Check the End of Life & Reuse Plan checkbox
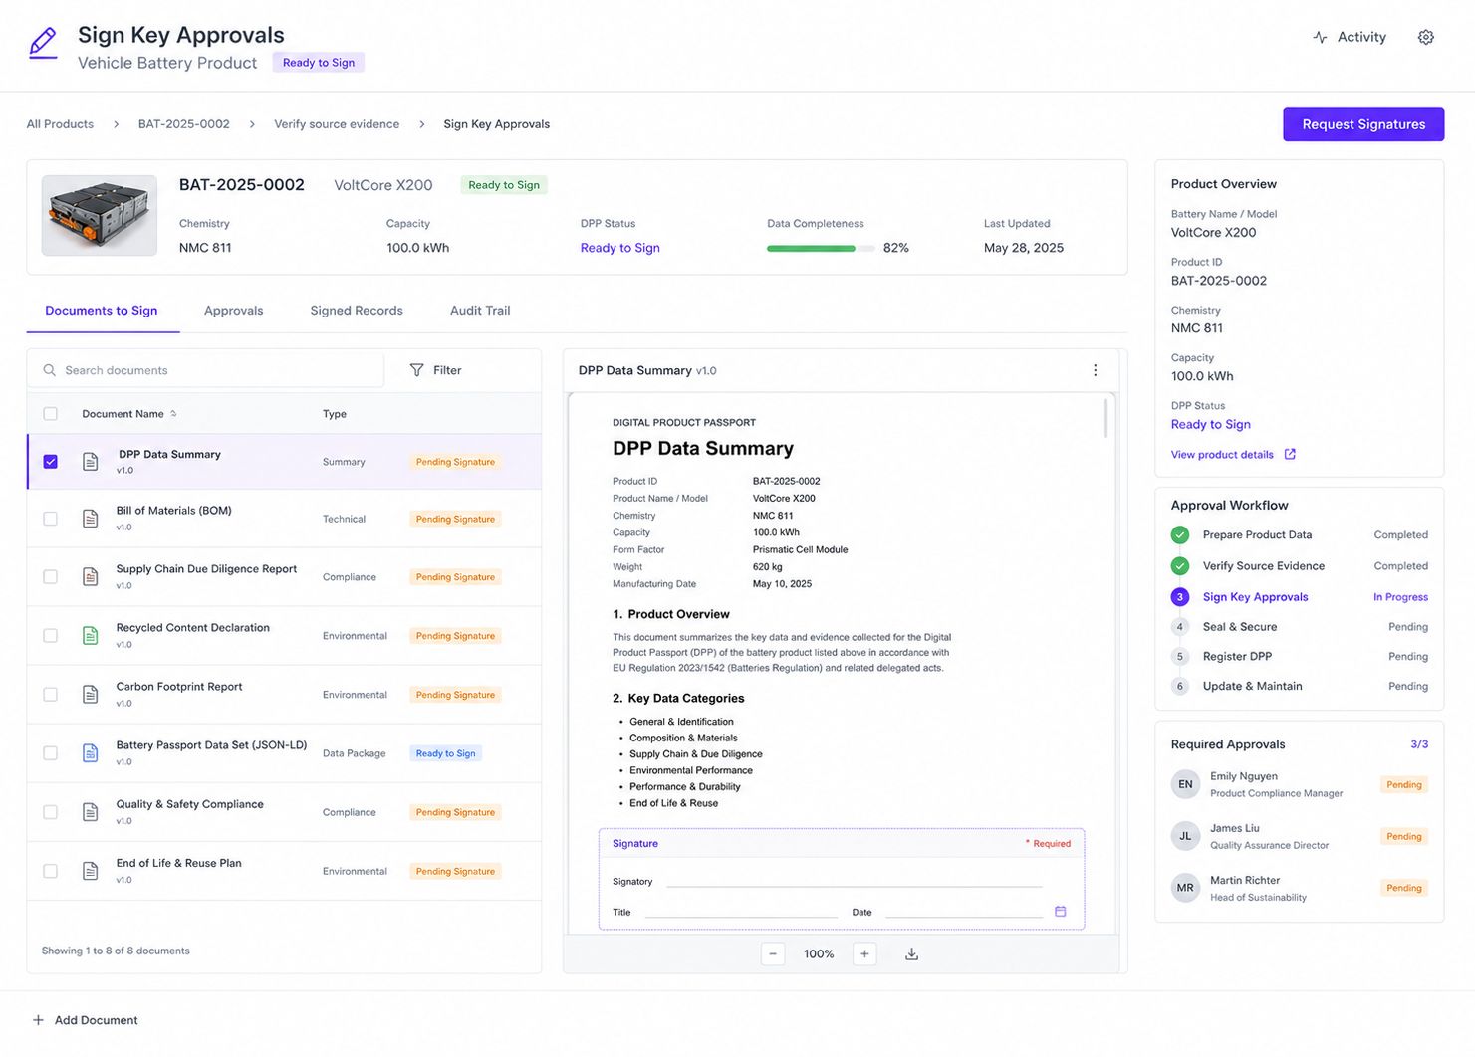The width and height of the screenshot is (1475, 1057). (50, 871)
